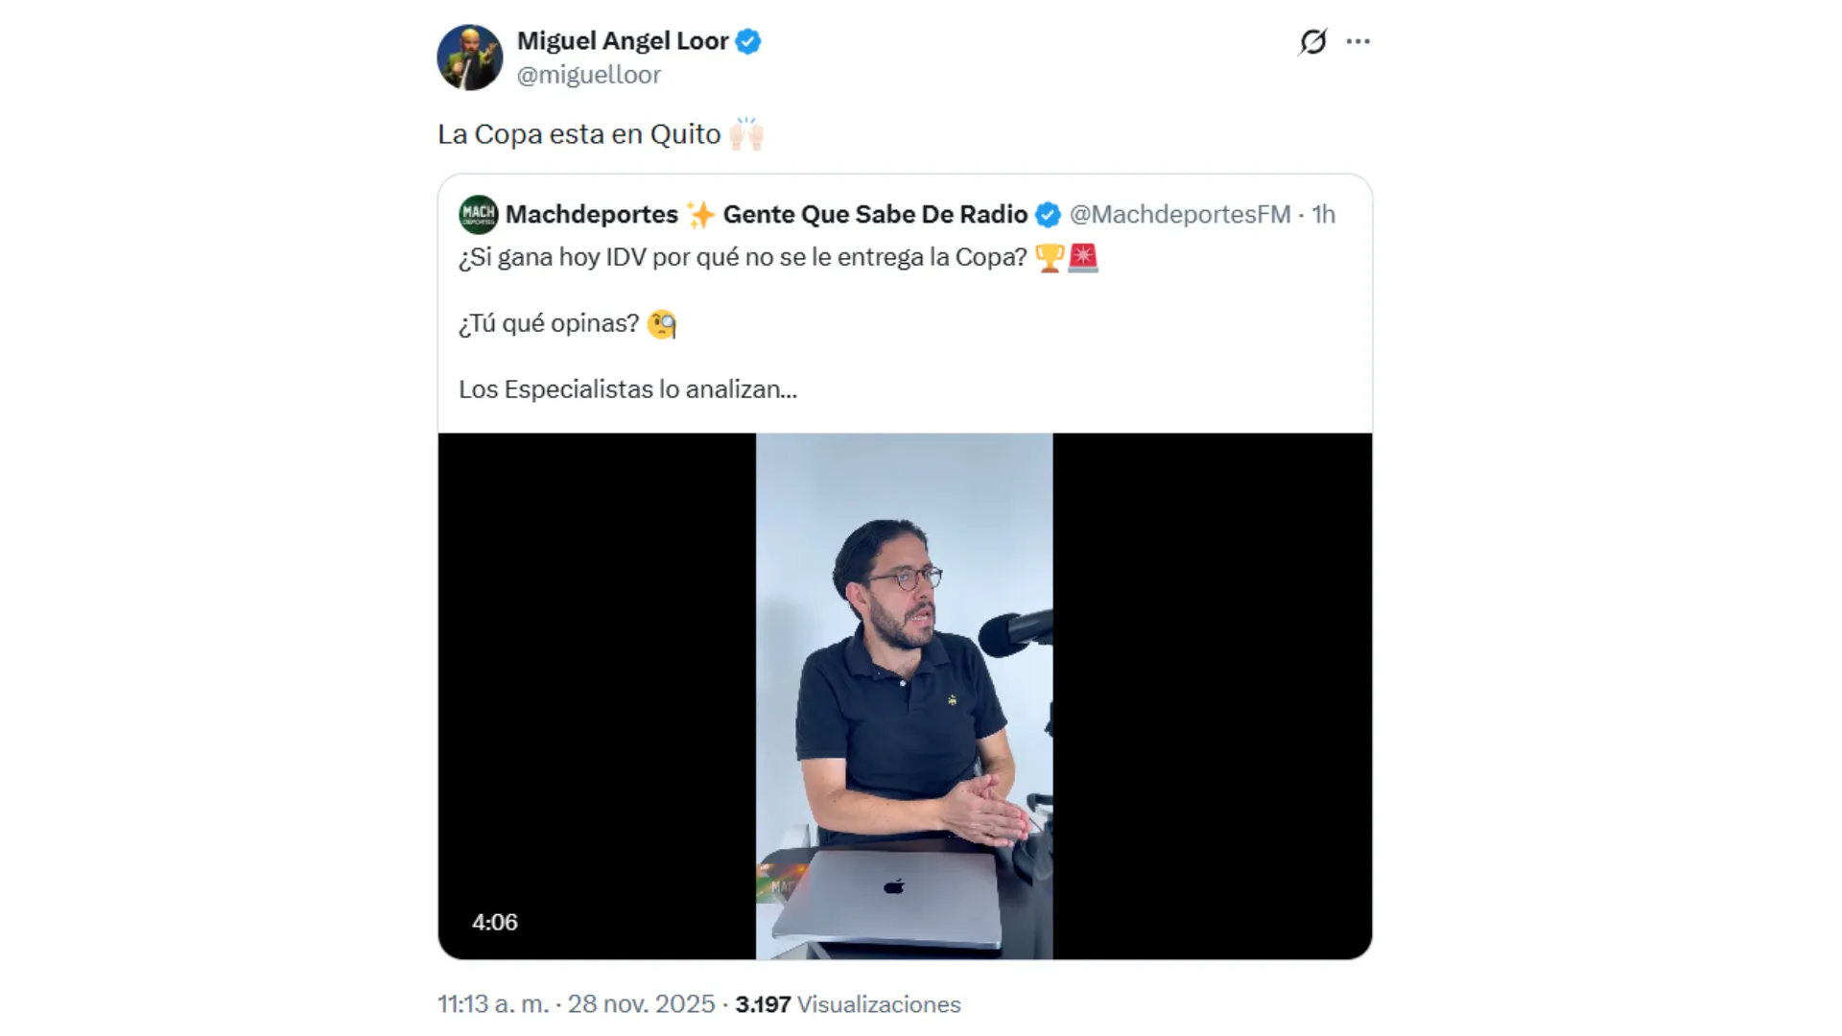Image resolution: width=1842 pixels, height=1036 pixels.
Task: Open the three-dot more options menu
Action: (x=1358, y=41)
